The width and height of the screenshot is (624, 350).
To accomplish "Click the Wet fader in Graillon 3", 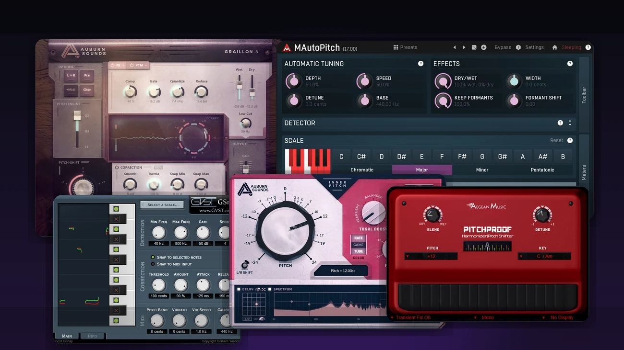I will 239,86.
